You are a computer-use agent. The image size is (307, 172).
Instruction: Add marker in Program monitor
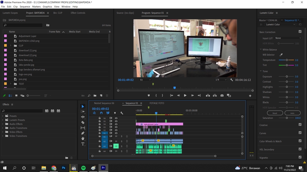point(149,96)
